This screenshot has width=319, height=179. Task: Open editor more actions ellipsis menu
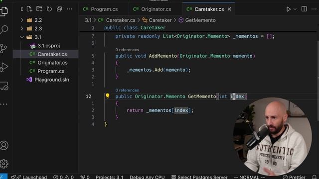(314, 9)
